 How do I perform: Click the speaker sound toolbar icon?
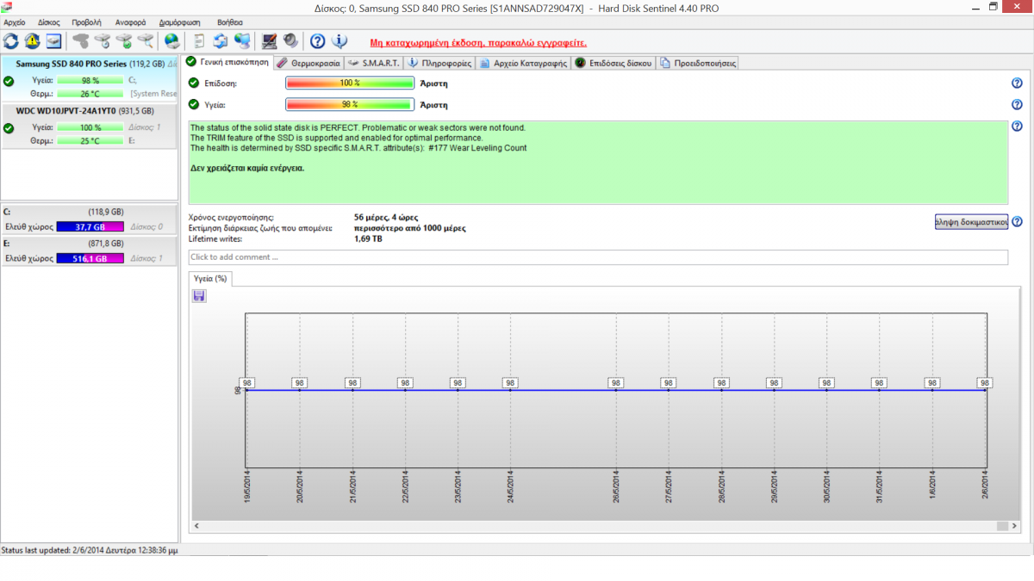coord(290,40)
